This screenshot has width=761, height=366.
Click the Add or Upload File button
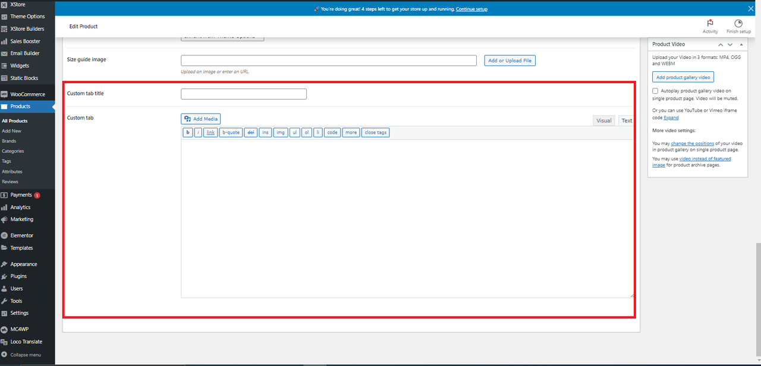tap(510, 61)
